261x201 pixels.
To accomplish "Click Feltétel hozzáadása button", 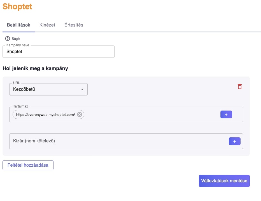I will tap(28, 165).
